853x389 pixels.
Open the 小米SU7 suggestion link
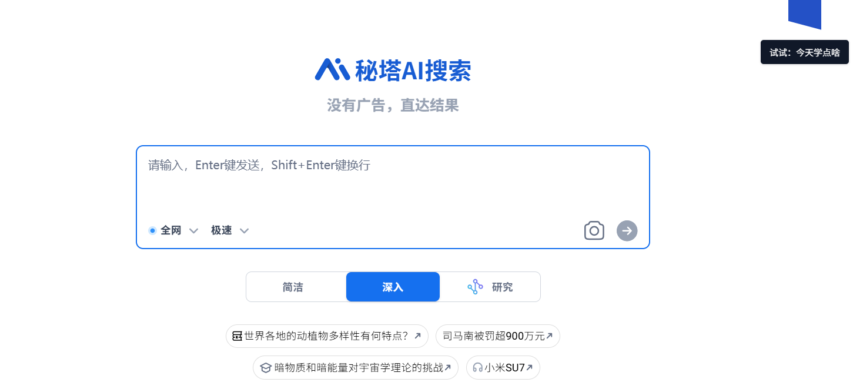coord(503,368)
